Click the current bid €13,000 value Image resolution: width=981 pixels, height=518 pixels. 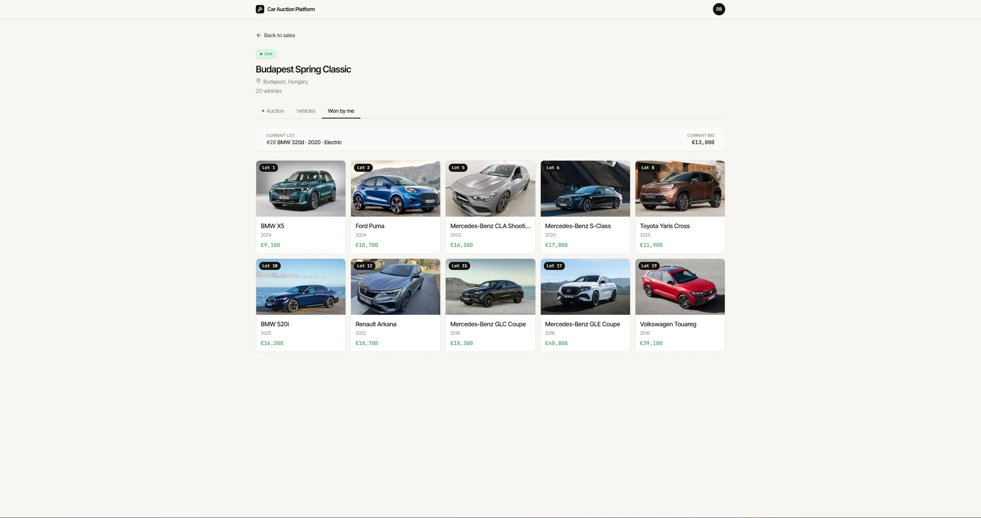(x=703, y=142)
